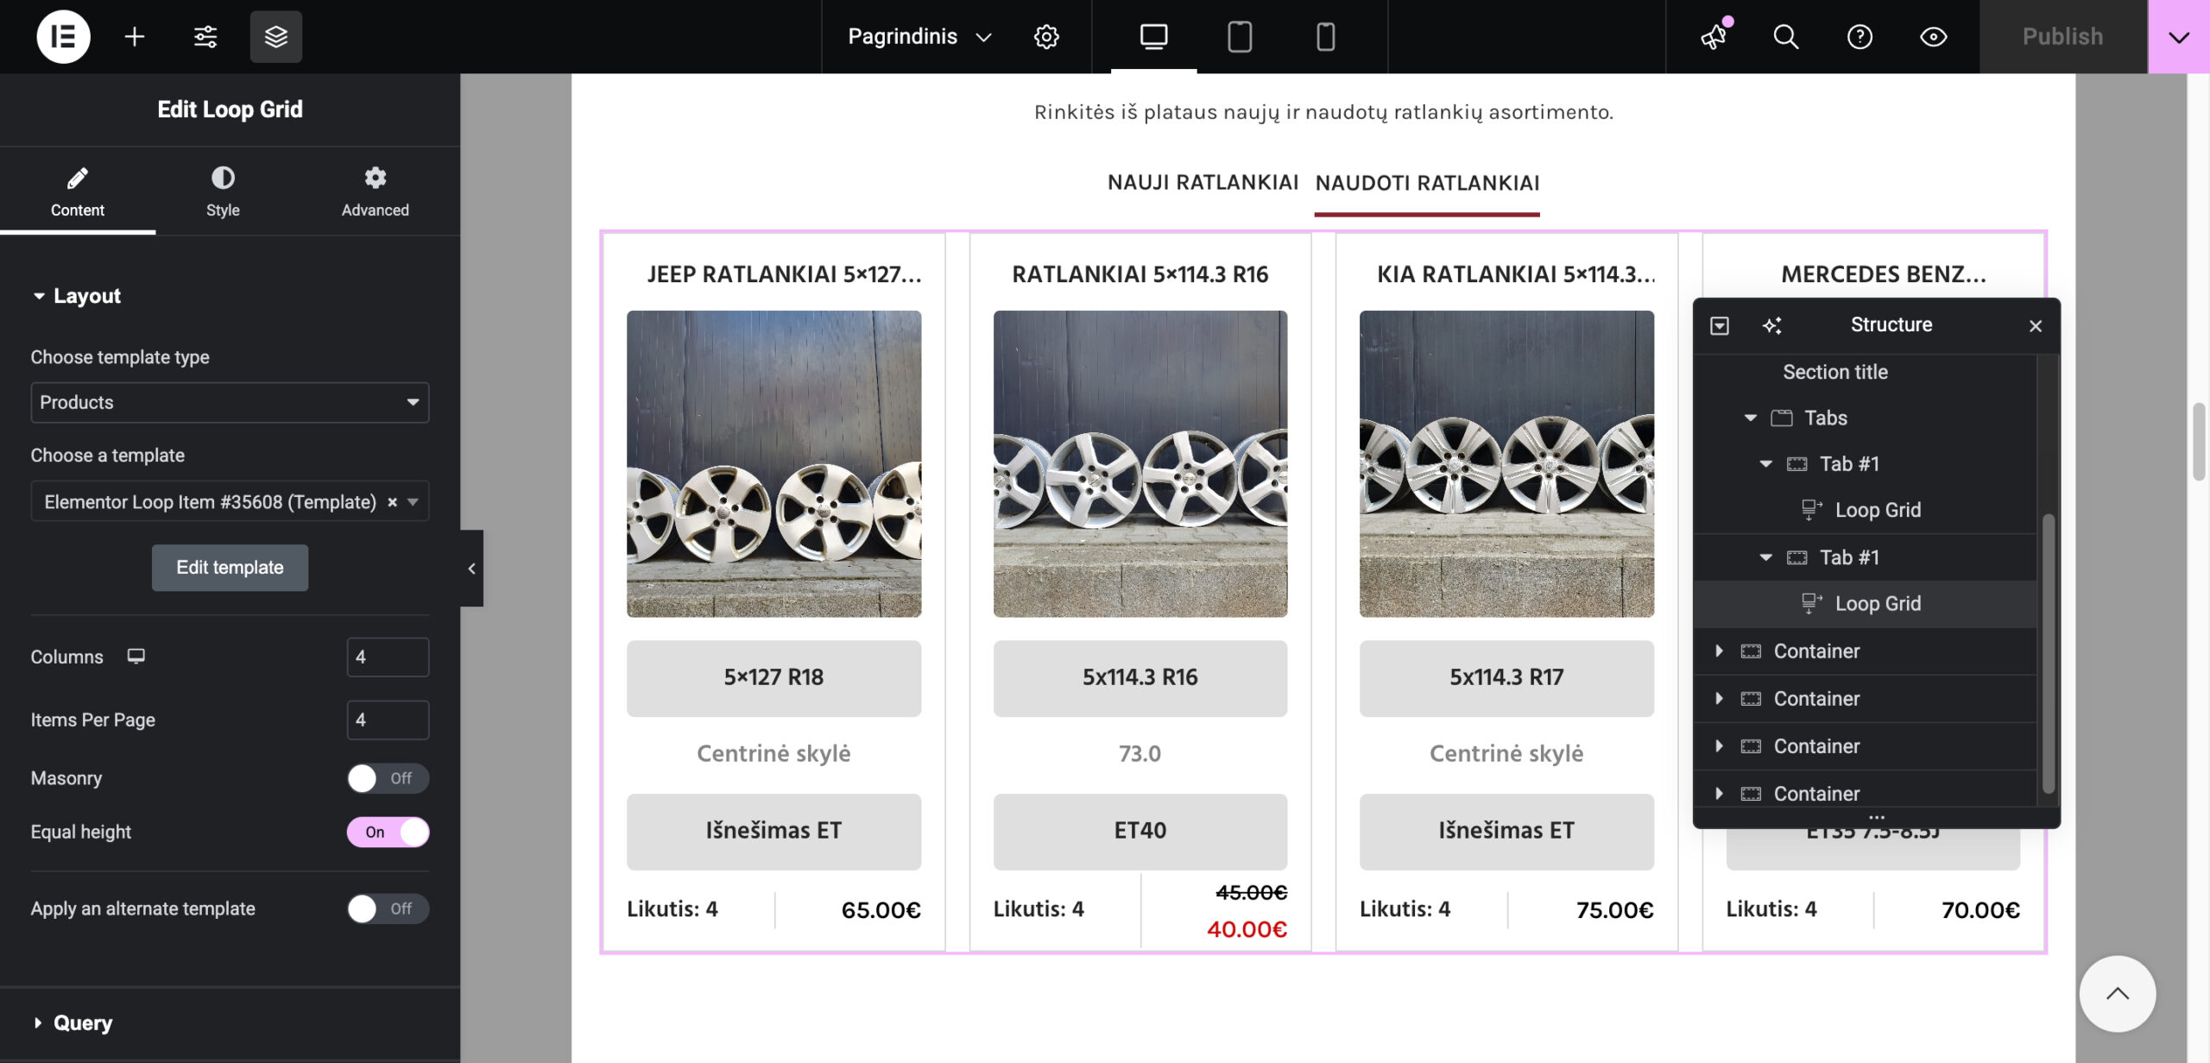Viewport: 2210px width, 1063px height.
Task: Preview changes with the eye icon
Action: point(1933,36)
